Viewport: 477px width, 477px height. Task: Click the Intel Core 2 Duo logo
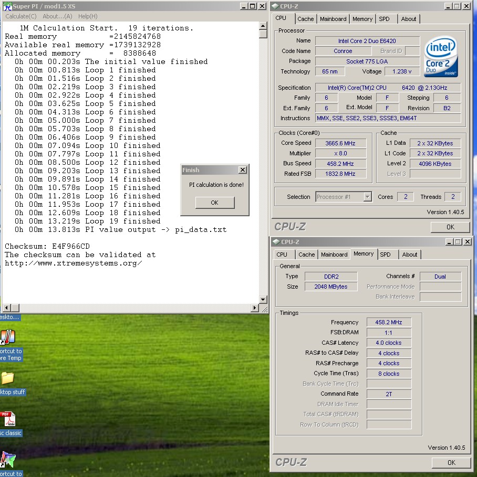pos(441,56)
